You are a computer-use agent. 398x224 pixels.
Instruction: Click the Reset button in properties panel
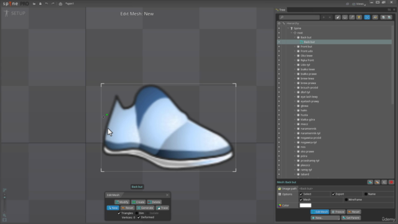click(x=354, y=212)
